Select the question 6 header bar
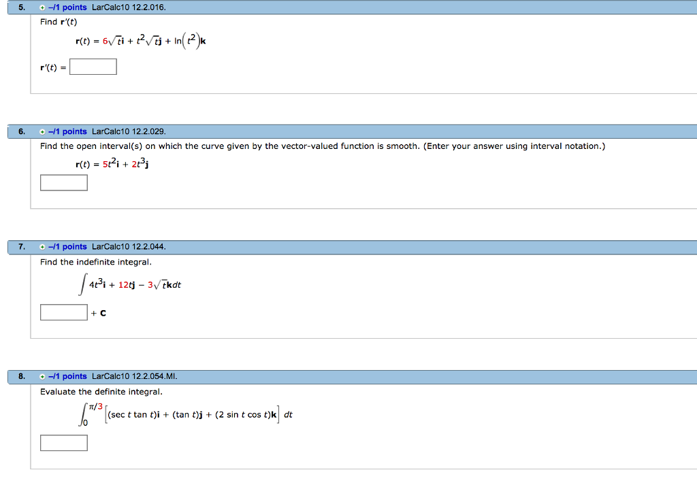 [x=340, y=131]
